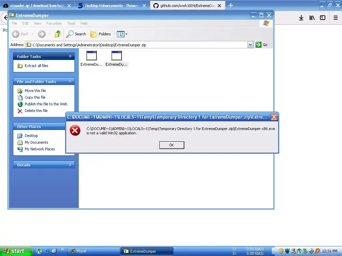Viewport: 342px width, 256px height.
Task: Close the Desktop Enhancements tab
Action: [144, 6]
